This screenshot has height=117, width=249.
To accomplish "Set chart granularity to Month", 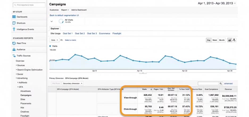I will point(222,40).
